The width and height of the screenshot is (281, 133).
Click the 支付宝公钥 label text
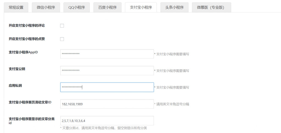[17, 69]
